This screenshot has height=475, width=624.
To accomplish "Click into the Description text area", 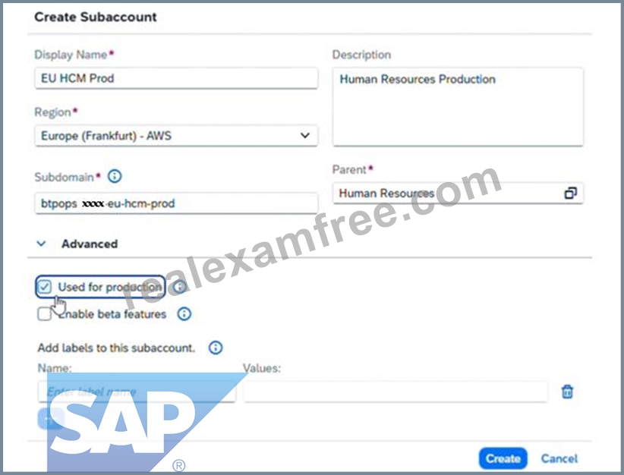I will click(x=458, y=107).
